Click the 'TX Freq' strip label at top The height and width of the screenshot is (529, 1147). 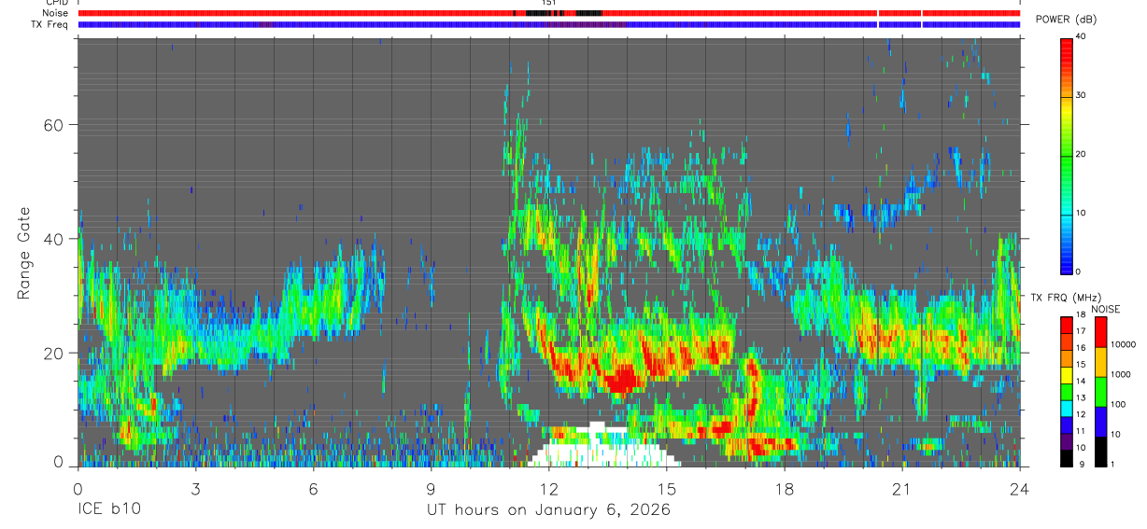(x=50, y=24)
